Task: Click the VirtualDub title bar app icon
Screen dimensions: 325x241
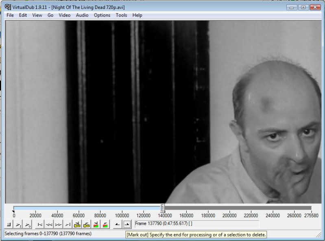Action: 8,7
